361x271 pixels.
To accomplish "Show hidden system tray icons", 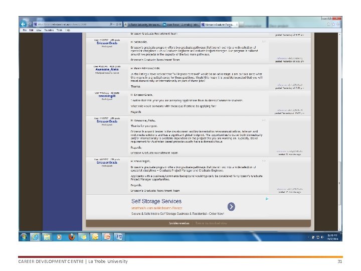I will pyautogui.click(x=308, y=237).
